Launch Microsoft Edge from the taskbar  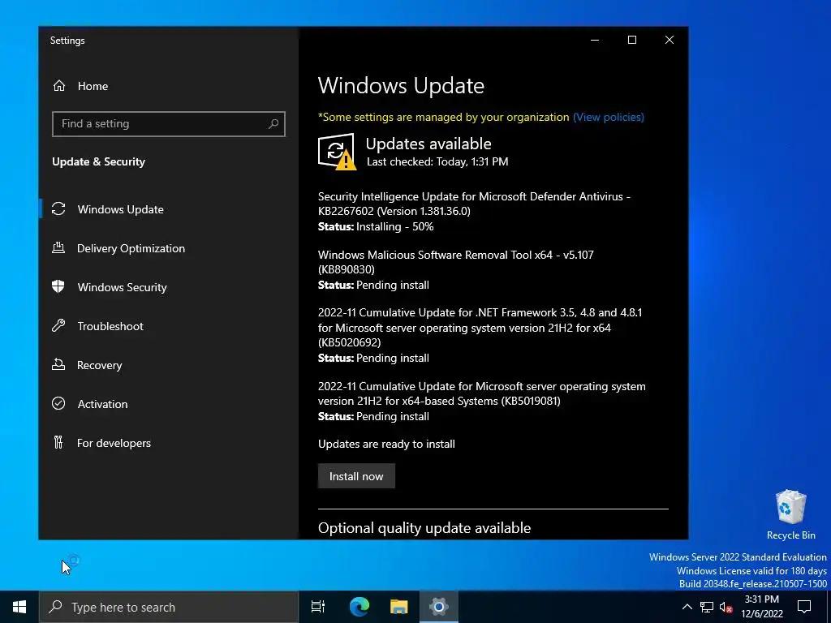click(x=360, y=607)
